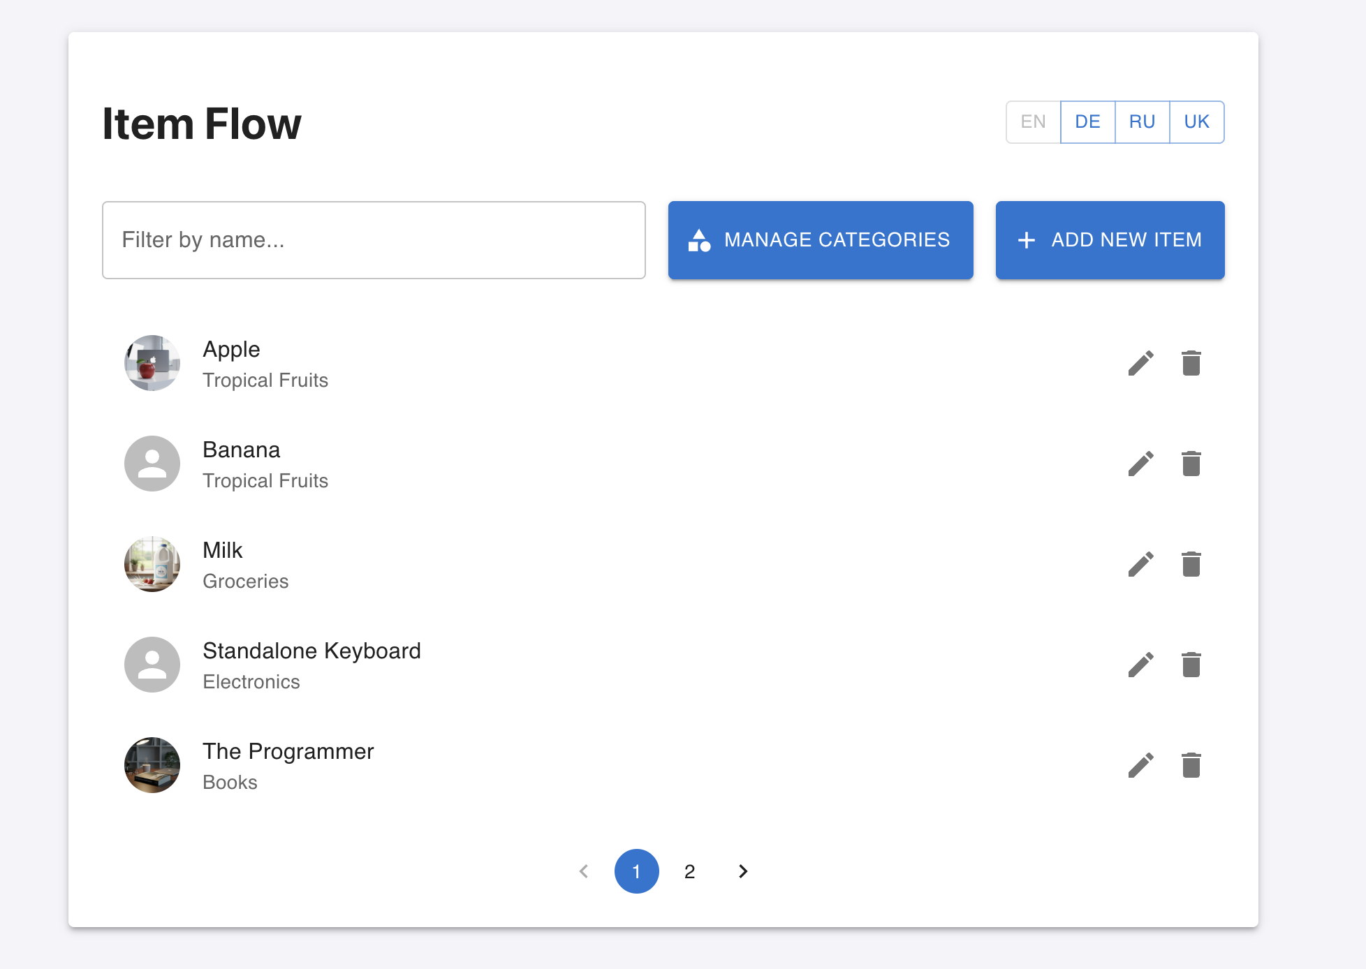This screenshot has height=969, width=1366.
Task: Go to page 2
Action: click(689, 871)
